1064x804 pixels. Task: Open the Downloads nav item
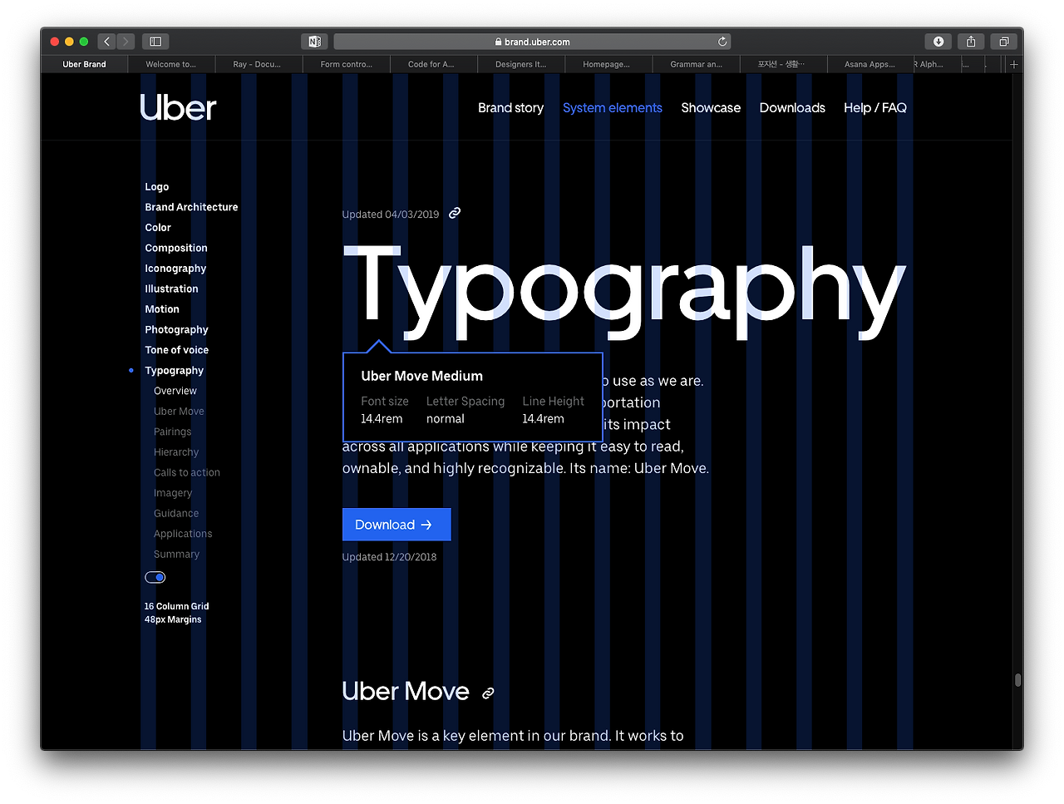792,108
